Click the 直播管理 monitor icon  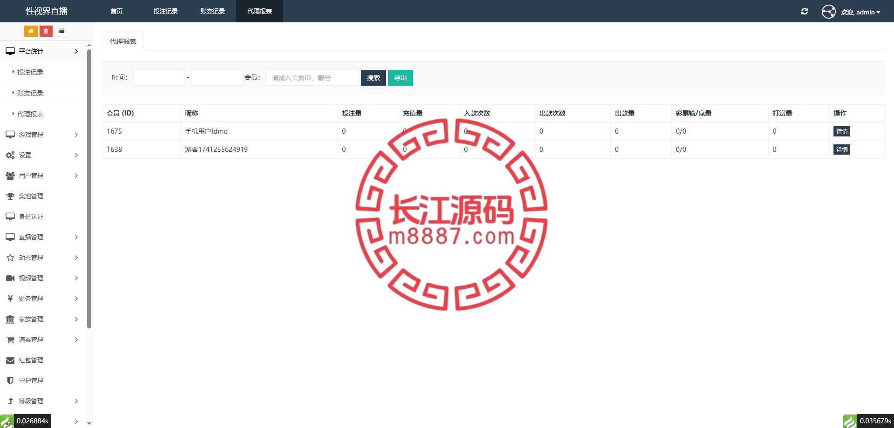tap(10, 237)
